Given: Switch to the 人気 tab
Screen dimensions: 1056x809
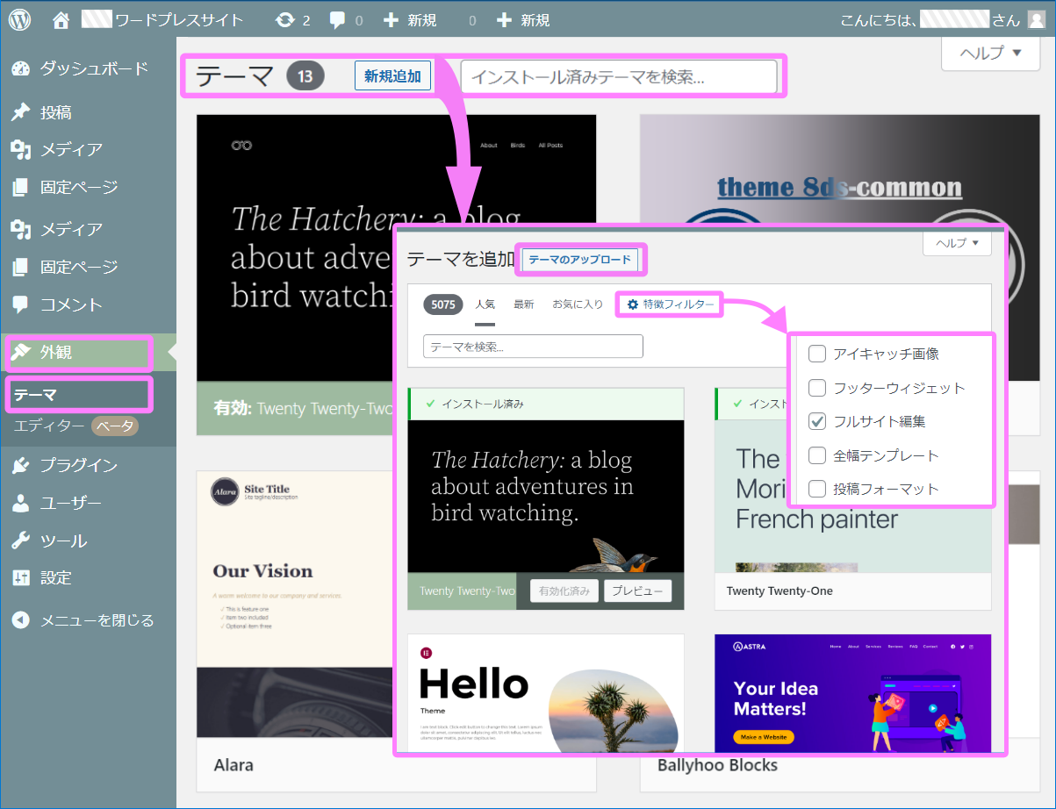Looking at the screenshot, I should [x=485, y=304].
